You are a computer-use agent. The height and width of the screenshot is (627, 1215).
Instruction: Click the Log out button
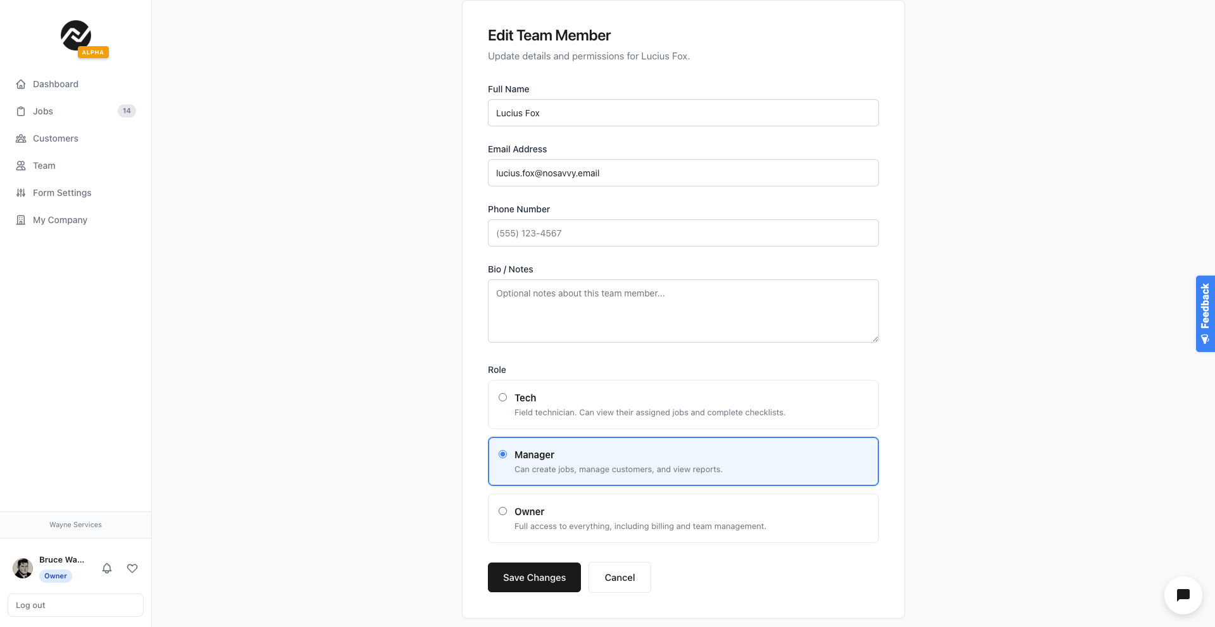(x=75, y=605)
